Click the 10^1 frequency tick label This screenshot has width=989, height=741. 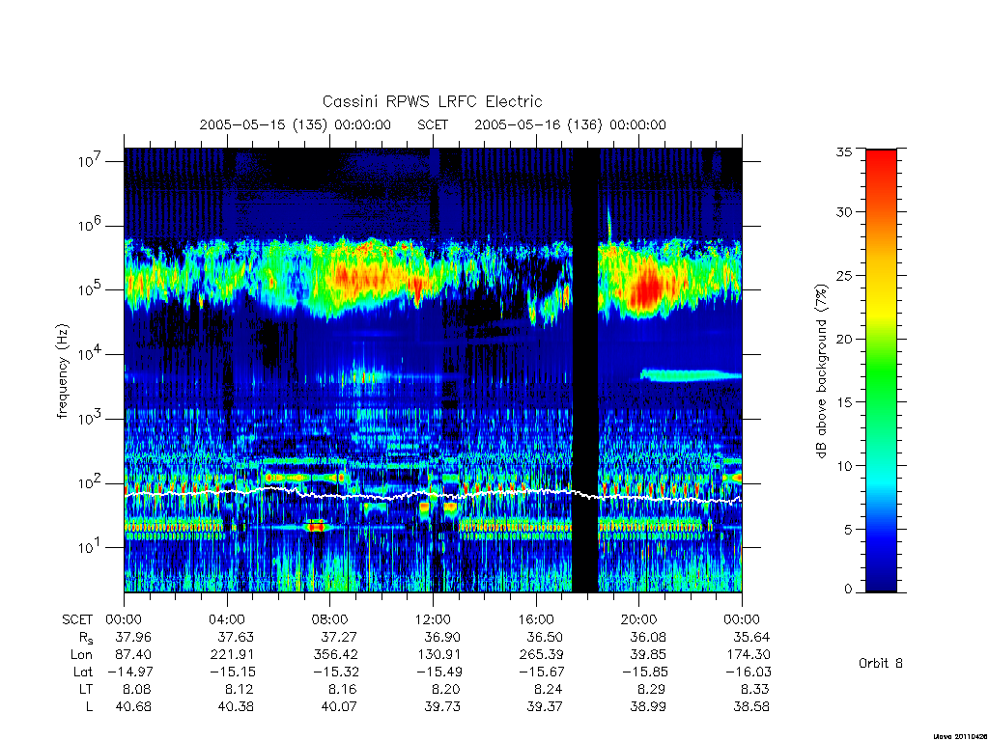pos(88,547)
